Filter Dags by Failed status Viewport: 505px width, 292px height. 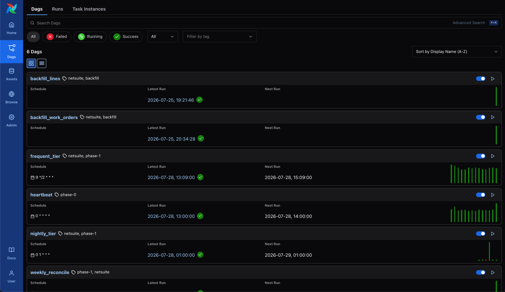point(57,37)
